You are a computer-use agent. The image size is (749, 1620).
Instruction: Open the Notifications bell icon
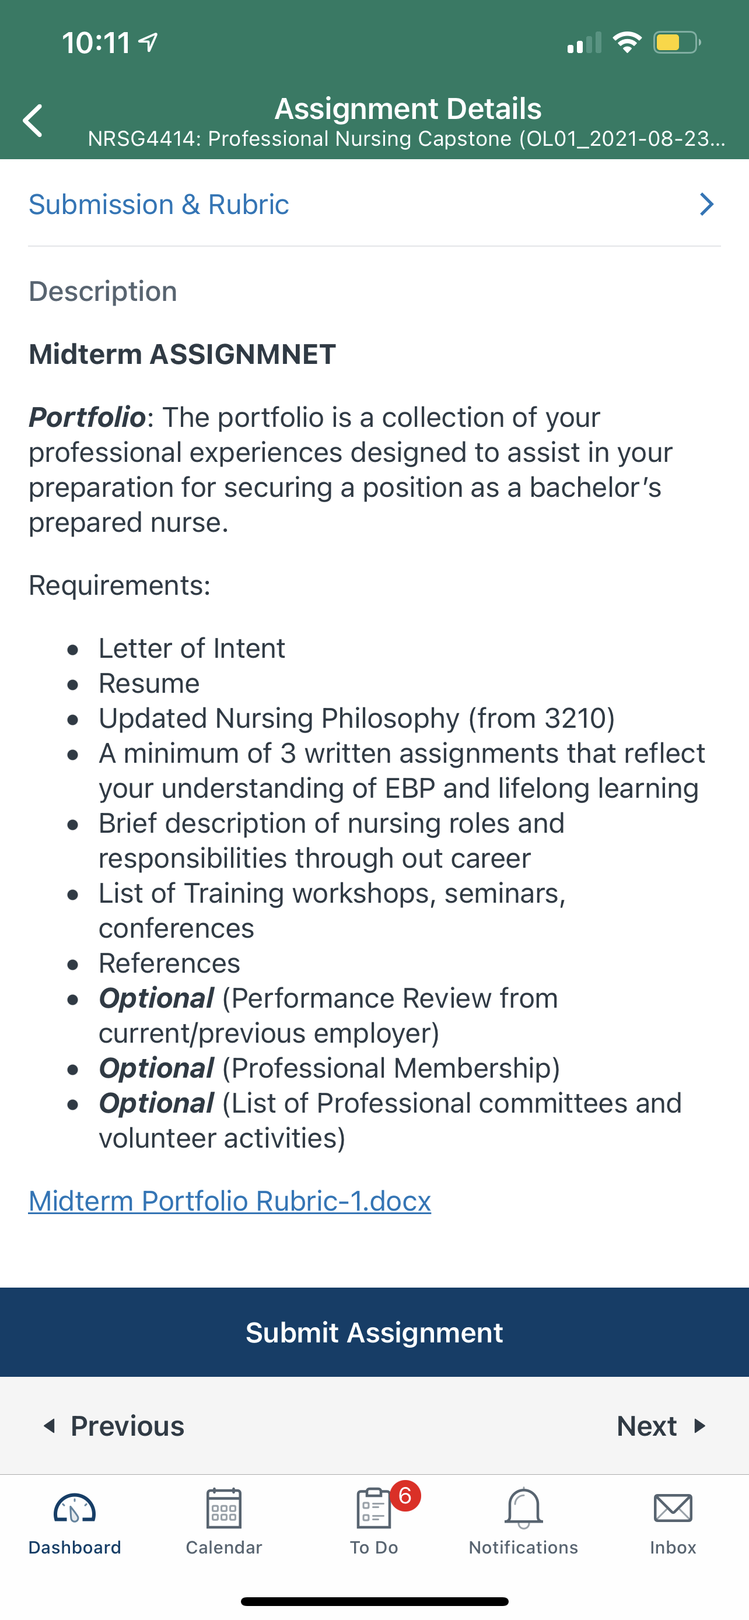(523, 1507)
